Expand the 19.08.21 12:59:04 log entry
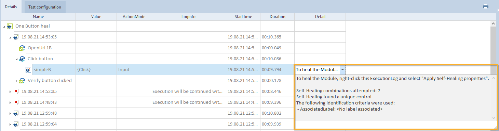 point(10,124)
